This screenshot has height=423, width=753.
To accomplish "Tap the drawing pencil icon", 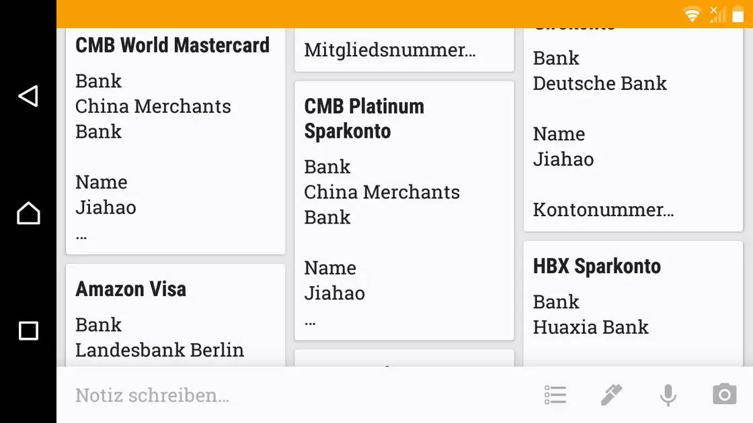I will (611, 395).
